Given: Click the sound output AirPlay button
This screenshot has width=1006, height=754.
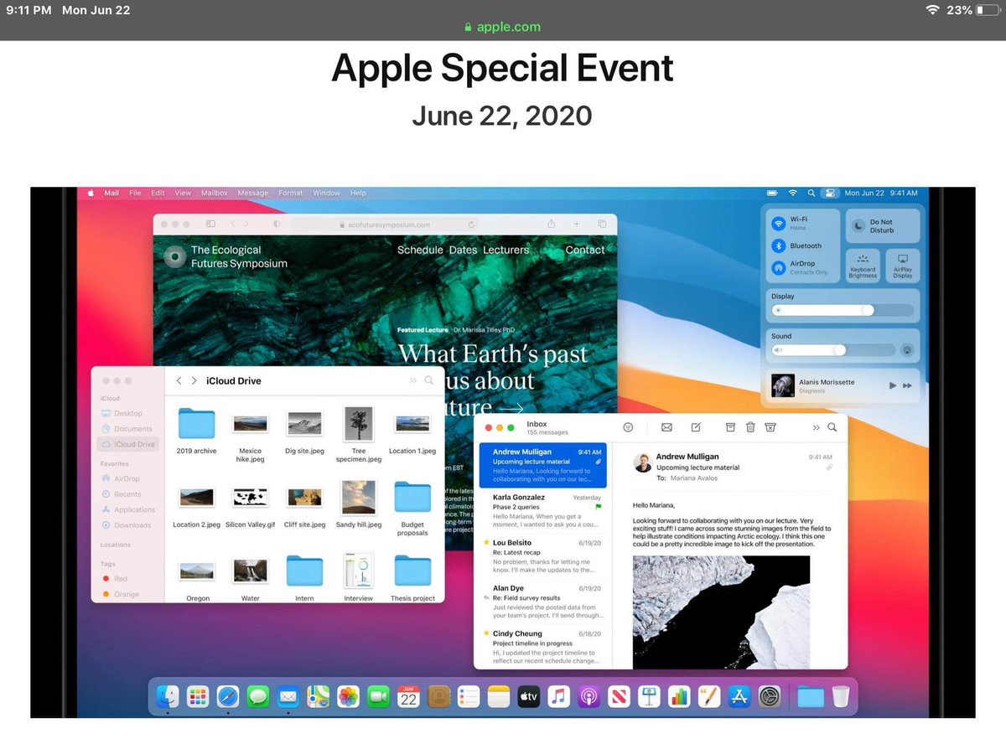Looking at the screenshot, I should coord(906,350).
